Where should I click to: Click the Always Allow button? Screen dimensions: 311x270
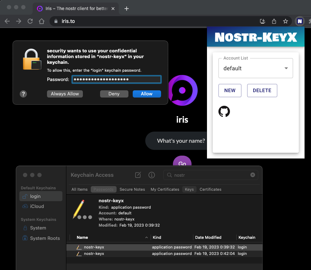tap(65, 94)
